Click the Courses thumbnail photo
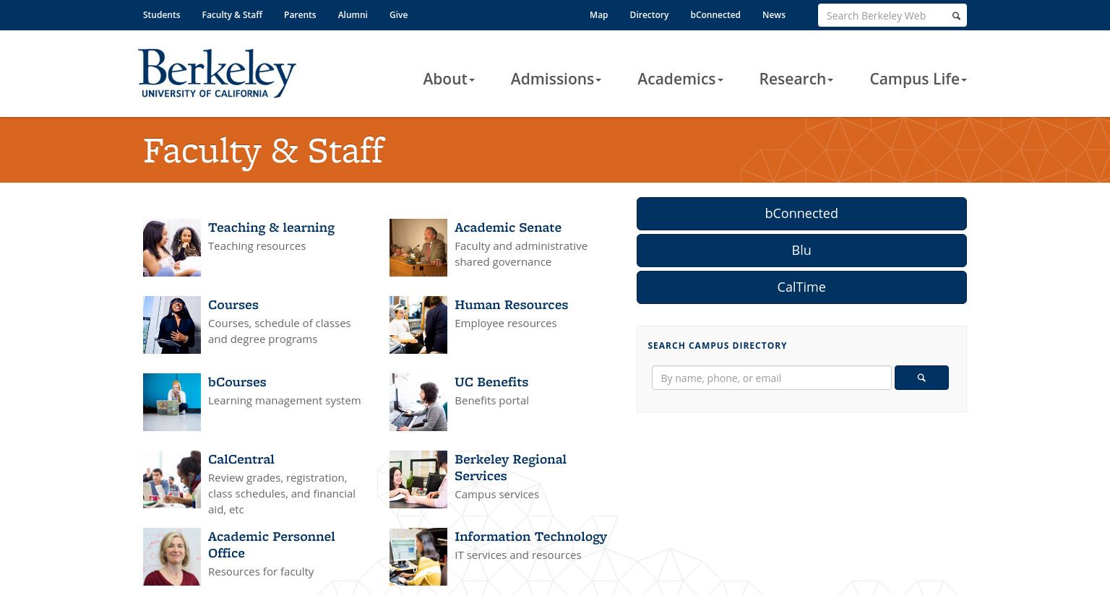Viewport: 1110px width, 595px height. (172, 325)
